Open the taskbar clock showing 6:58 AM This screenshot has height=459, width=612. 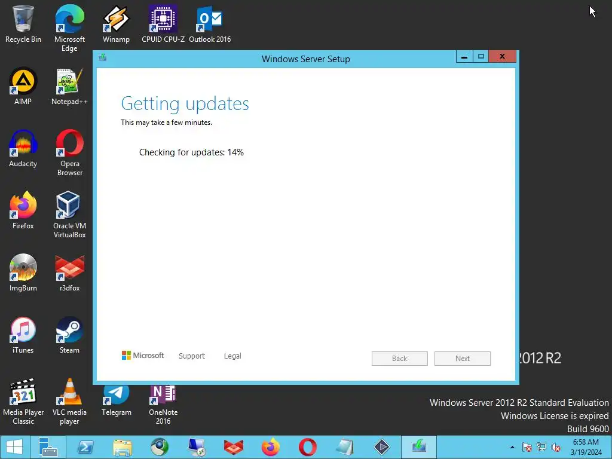click(x=586, y=447)
